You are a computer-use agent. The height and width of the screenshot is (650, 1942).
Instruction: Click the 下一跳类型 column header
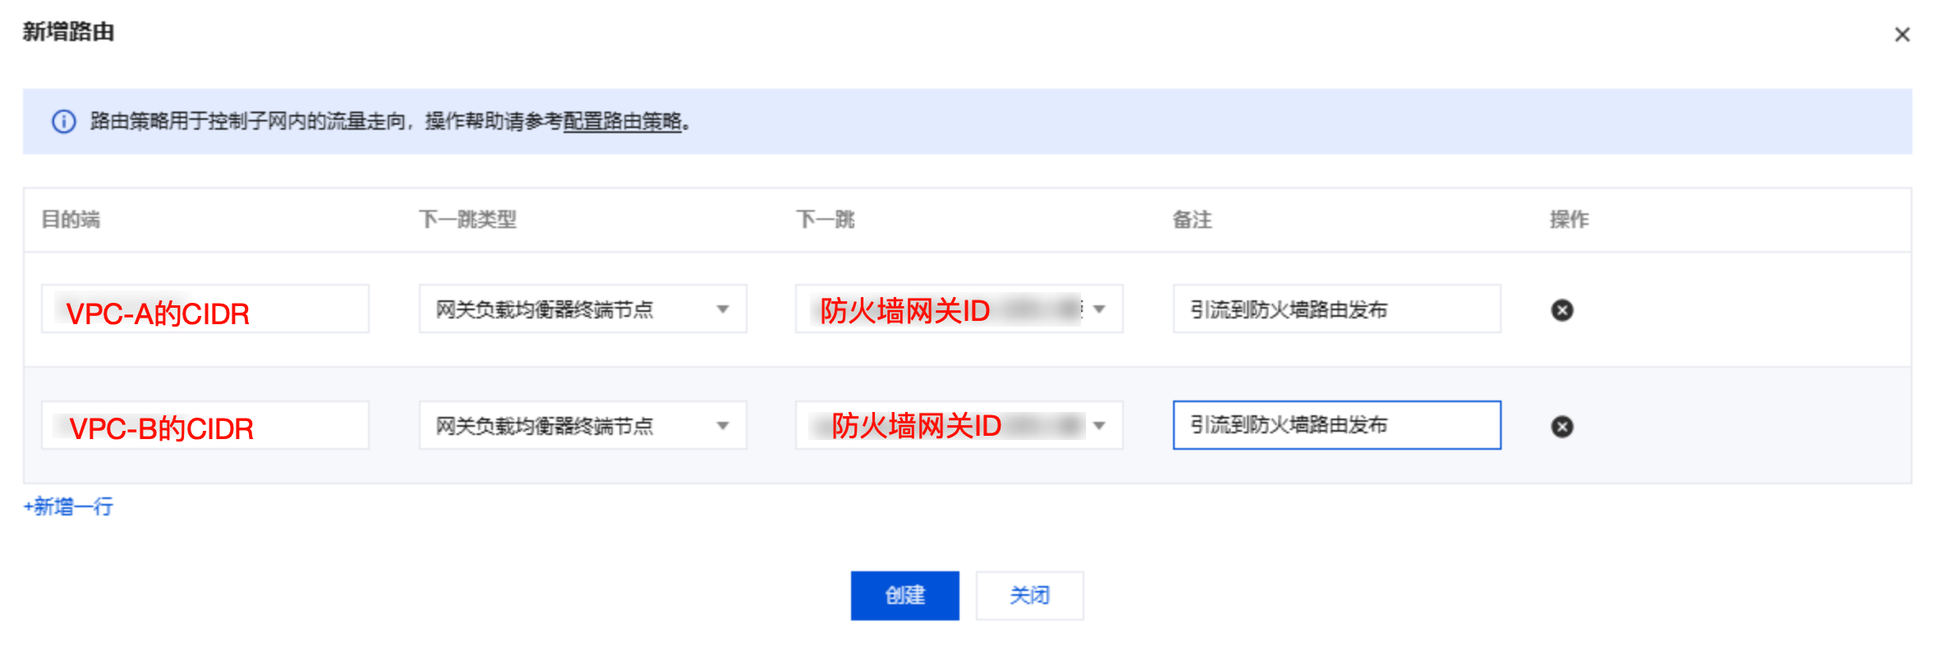467,220
